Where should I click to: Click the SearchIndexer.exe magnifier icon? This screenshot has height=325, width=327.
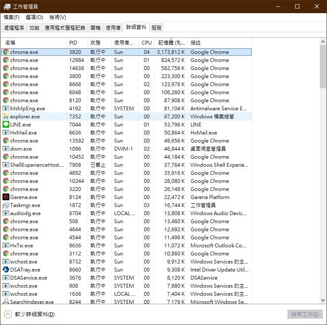[6, 301]
